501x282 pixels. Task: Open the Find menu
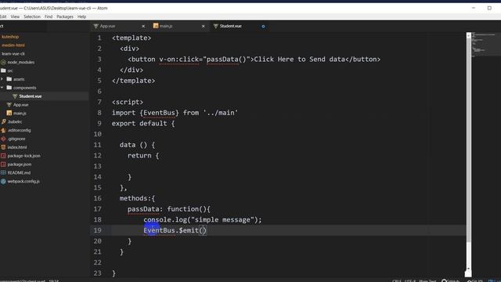tap(49, 16)
